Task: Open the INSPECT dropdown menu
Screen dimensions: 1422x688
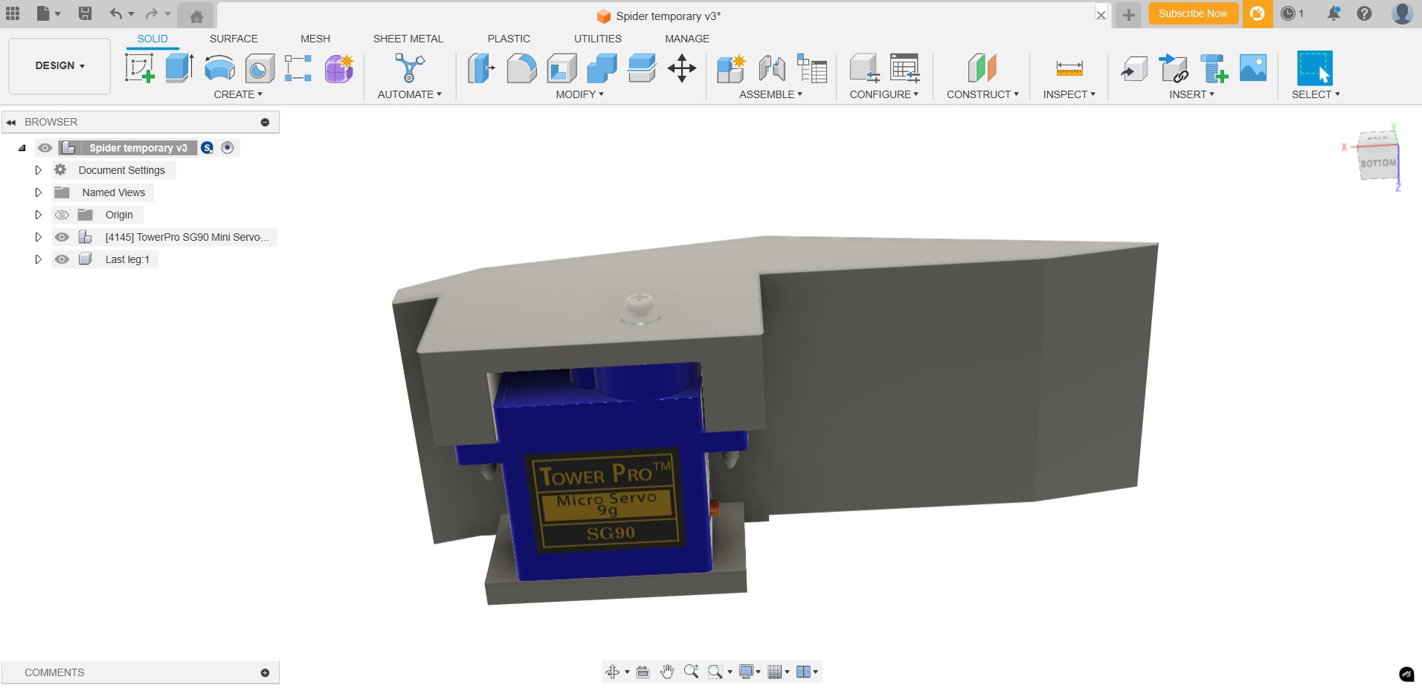Action: click(1069, 94)
